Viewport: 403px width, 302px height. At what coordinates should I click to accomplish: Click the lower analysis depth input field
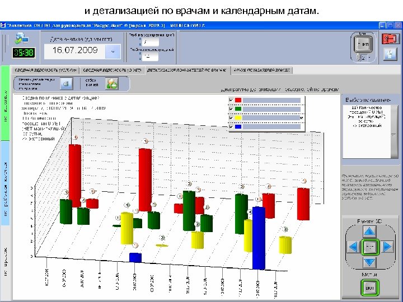150,56
